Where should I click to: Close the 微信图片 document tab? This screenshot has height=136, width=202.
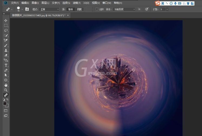click(68, 15)
